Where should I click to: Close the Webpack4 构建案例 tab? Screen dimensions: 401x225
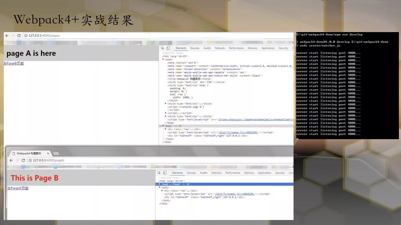tap(48, 153)
